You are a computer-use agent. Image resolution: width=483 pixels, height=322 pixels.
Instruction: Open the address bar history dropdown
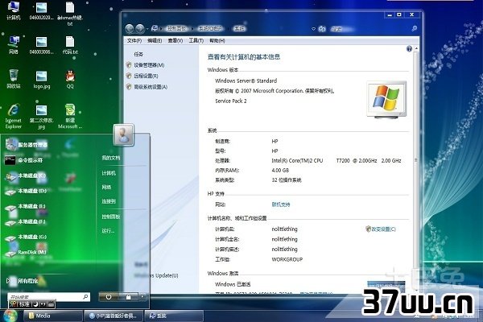pos(313,29)
